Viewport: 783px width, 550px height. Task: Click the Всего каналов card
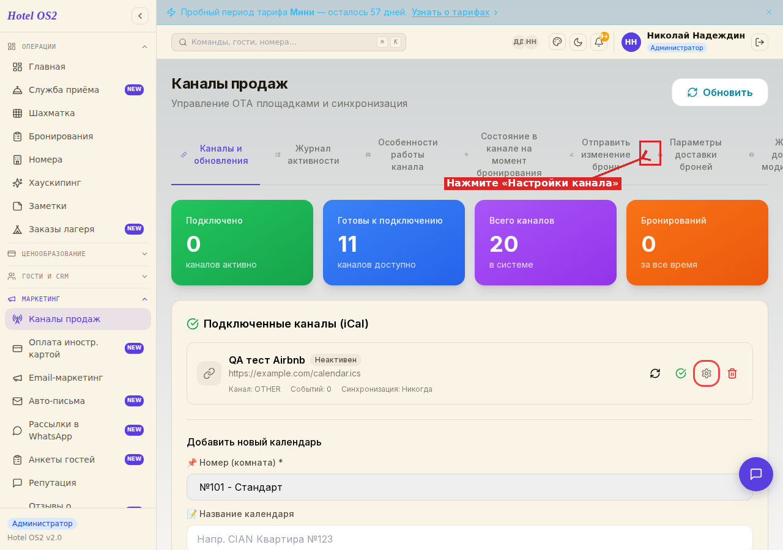coord(546,243)
